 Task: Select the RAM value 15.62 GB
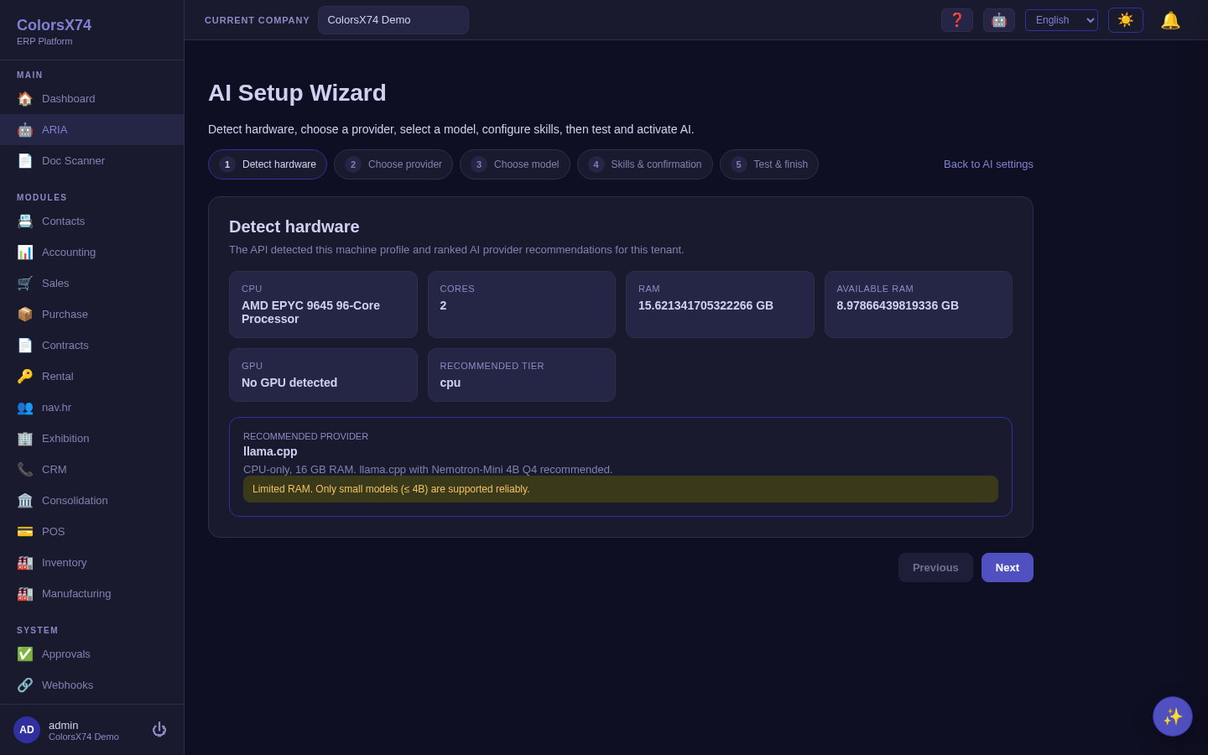pyautogui.click(x=706, y=305)
